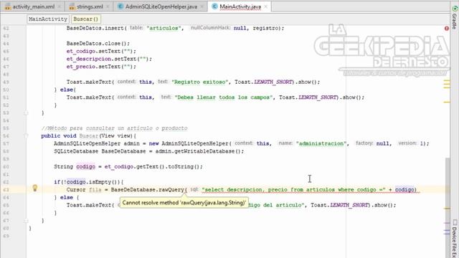
Task: Click the rawQuery method call
Action: click(171, 189)
